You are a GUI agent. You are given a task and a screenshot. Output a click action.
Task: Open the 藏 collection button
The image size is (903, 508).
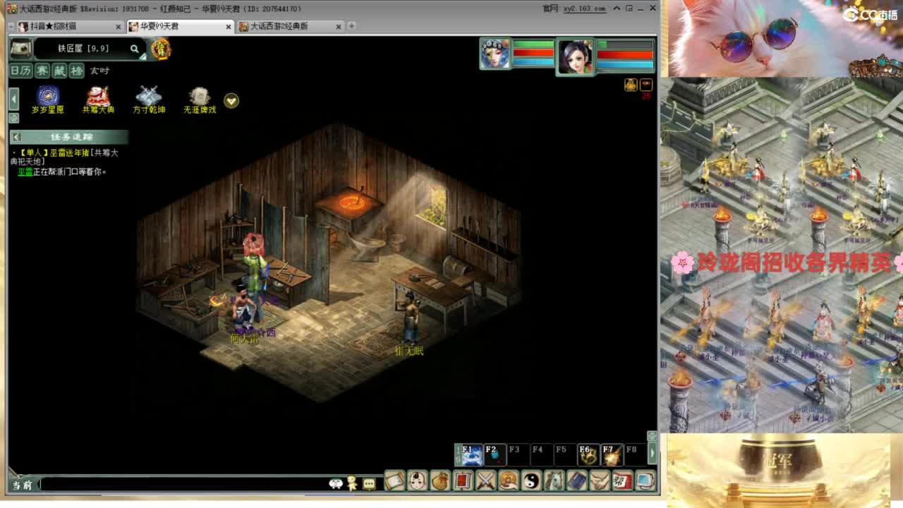(x=59, y=71)
